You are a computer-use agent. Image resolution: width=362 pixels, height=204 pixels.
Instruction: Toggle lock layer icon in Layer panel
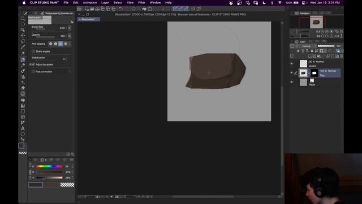tap(312, 51)
